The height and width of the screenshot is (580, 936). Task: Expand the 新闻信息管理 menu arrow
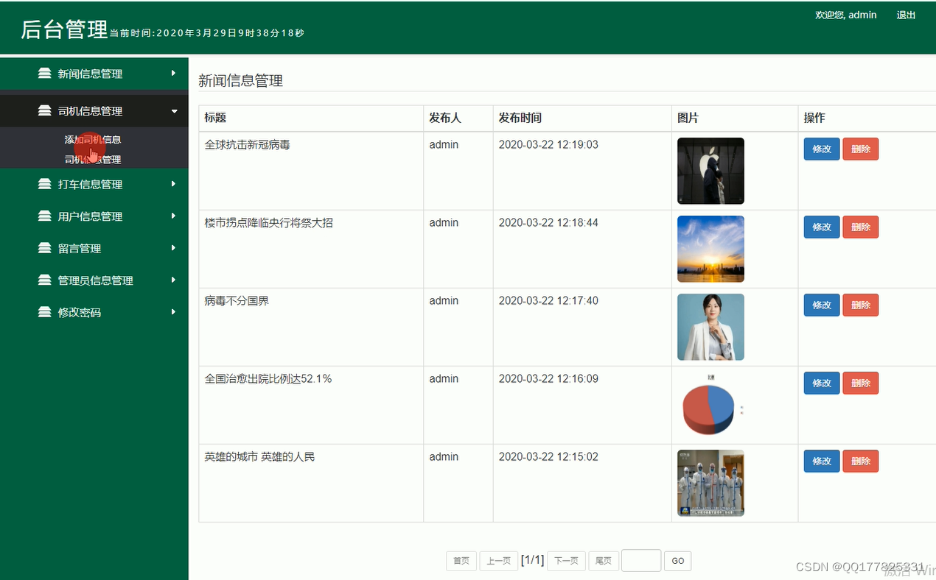(x=174, y=73)
